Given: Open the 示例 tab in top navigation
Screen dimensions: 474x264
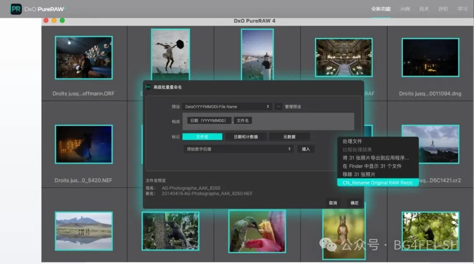Looking at the screenshot, I should [405, 9].
